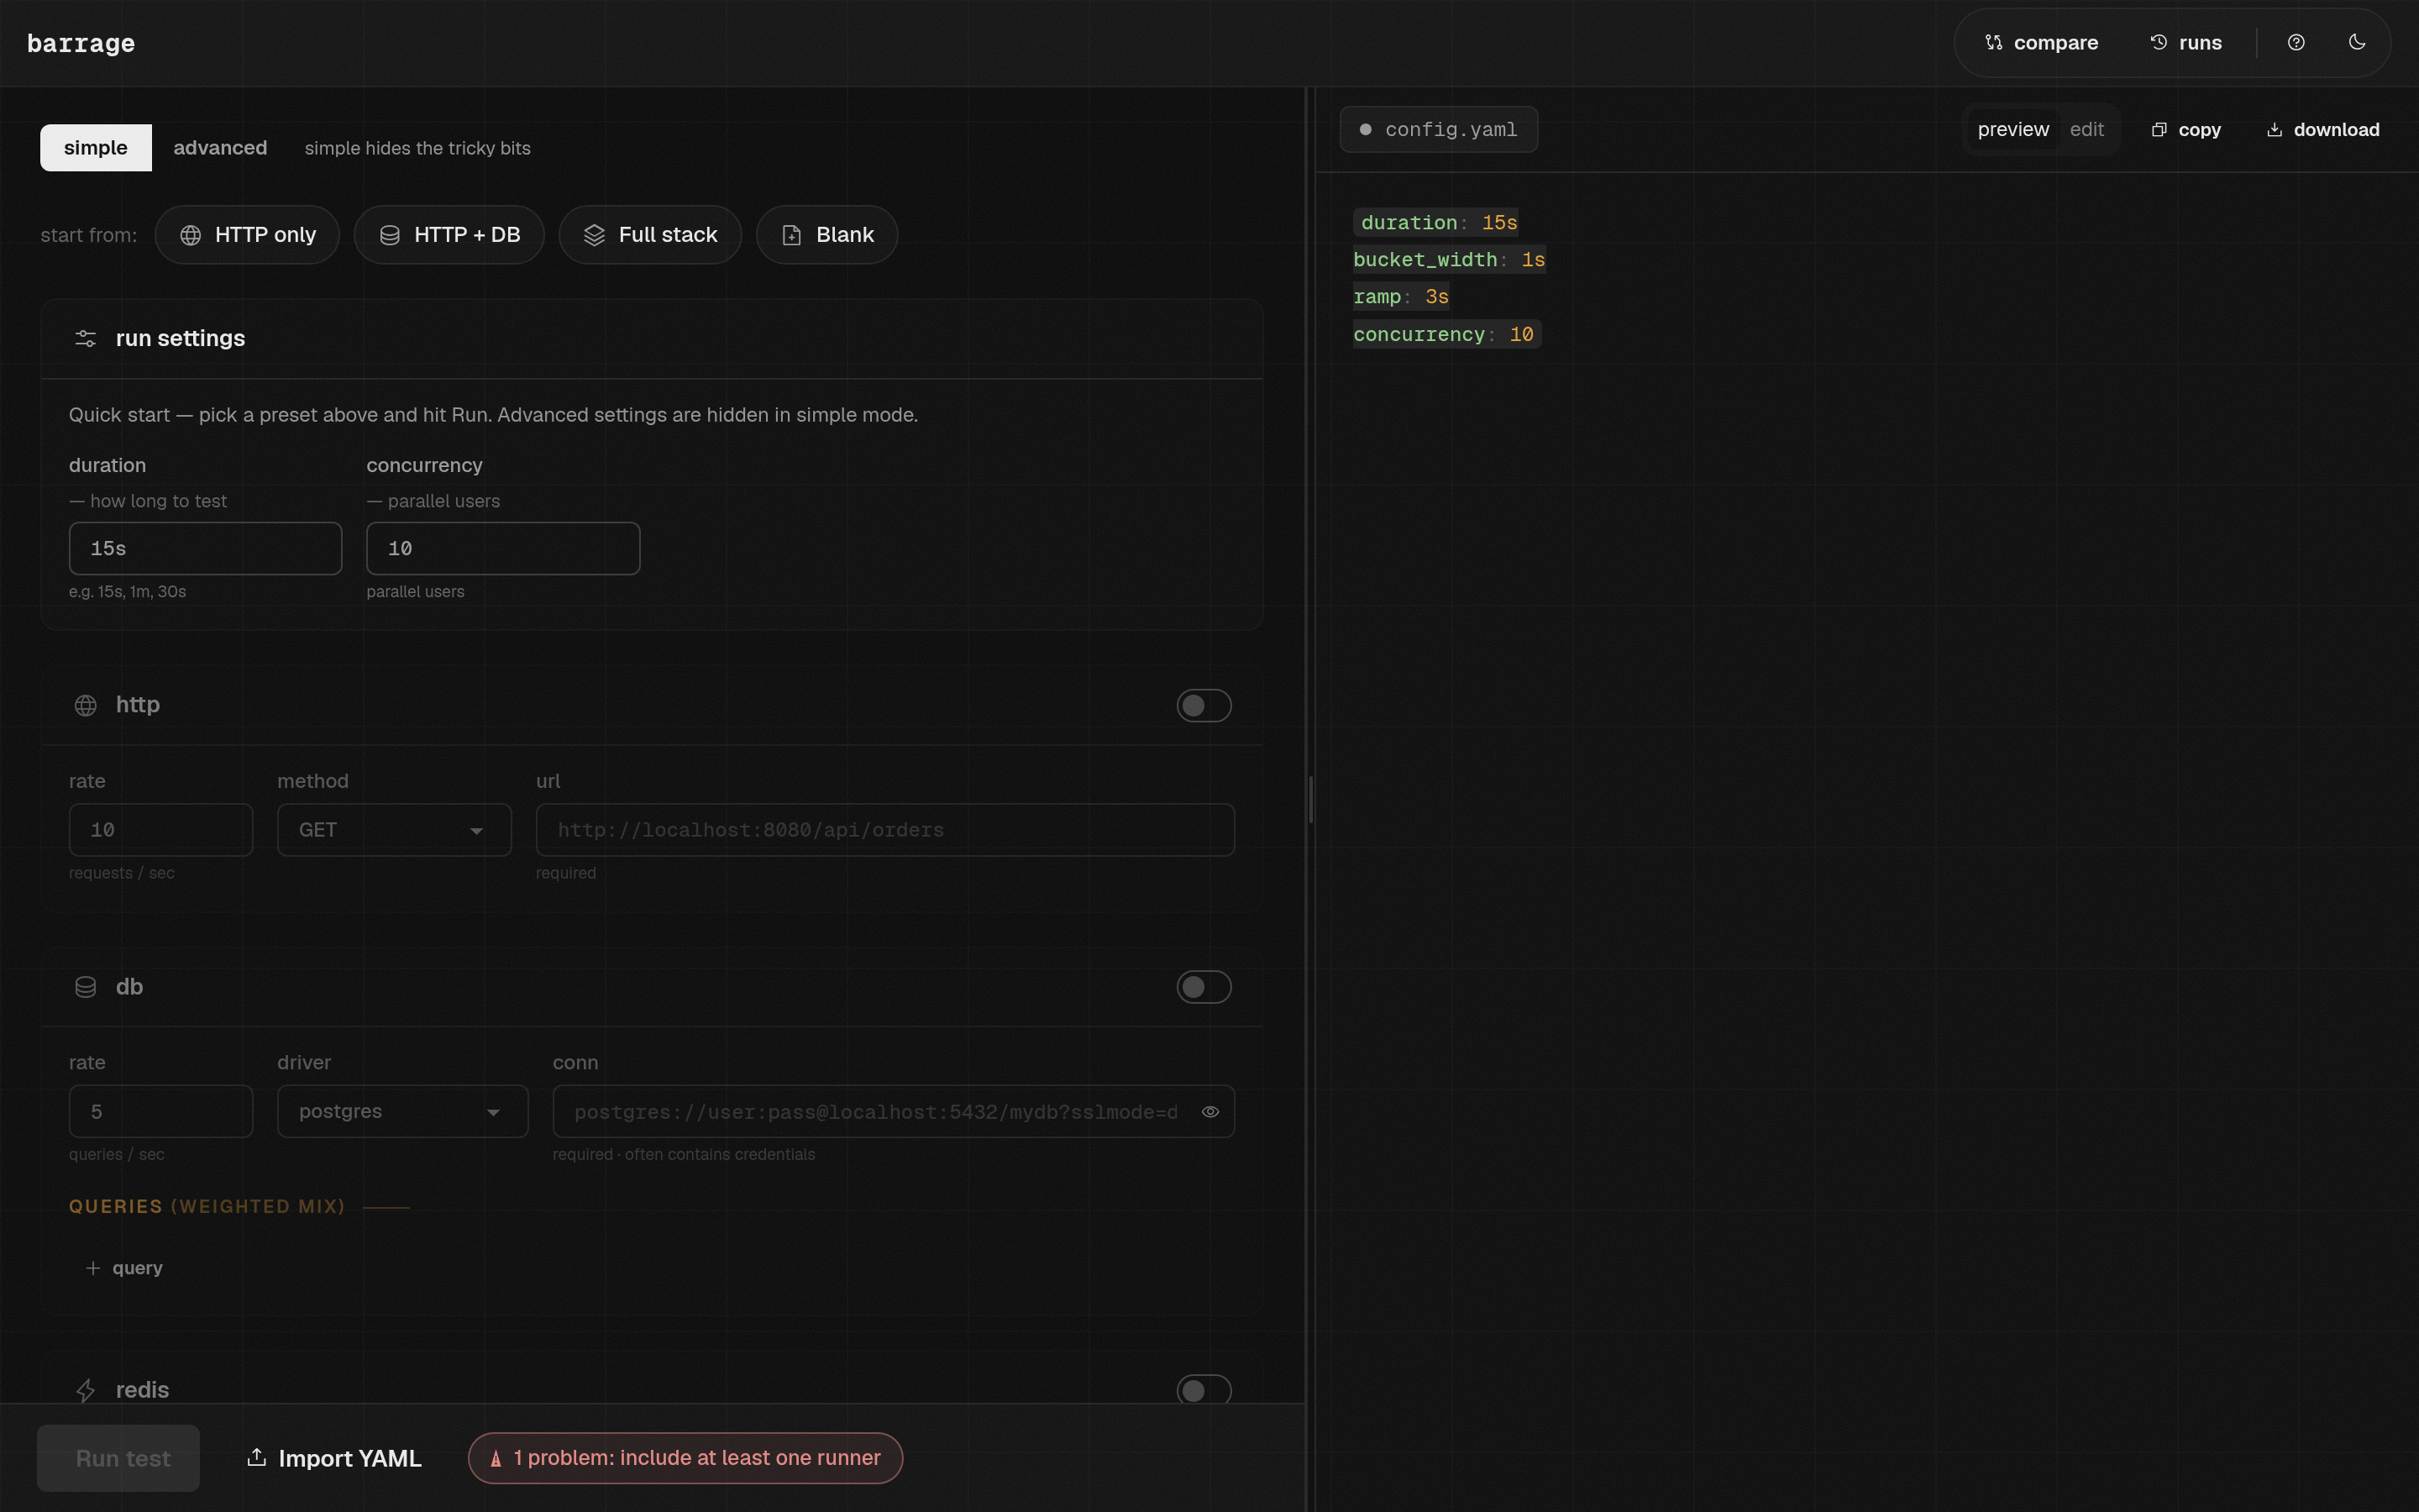
Task: Click the 'QUERIES (WEIGHTED MIX)' heading
Action: point(207,1207)
